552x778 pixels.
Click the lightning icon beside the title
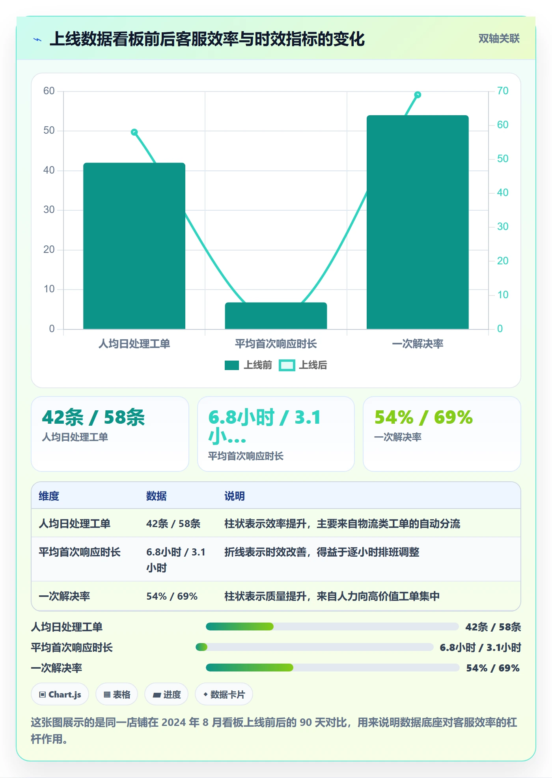(37, 39)
